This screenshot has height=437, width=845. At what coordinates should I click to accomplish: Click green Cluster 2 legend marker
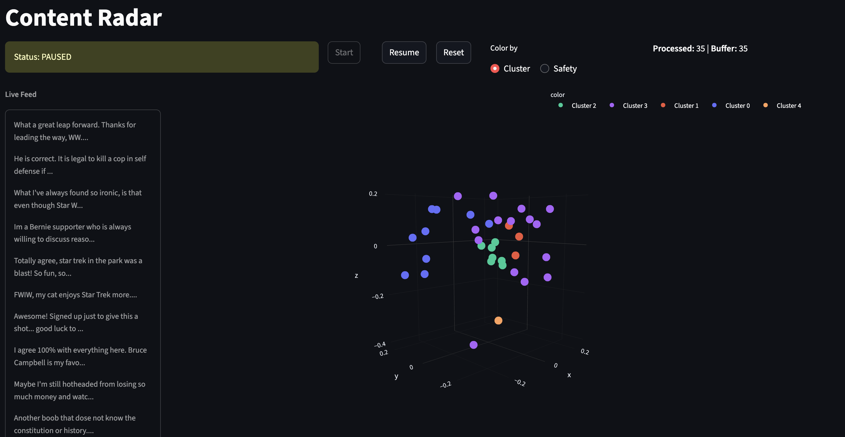click(561, 105)
